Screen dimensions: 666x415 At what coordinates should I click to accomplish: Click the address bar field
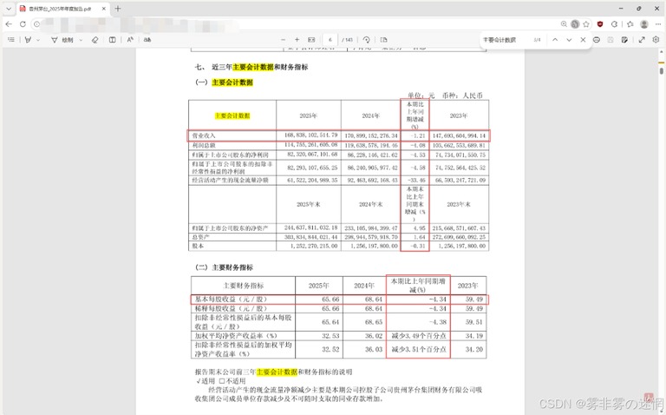pyautogui.click(x=297, y=24)
